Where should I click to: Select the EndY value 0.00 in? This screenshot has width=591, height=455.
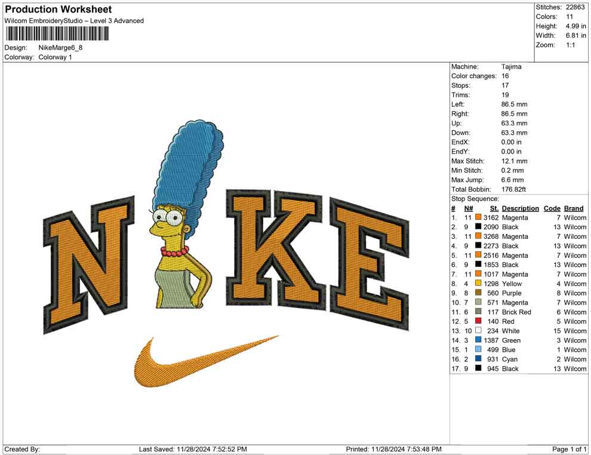pos(511,152)
